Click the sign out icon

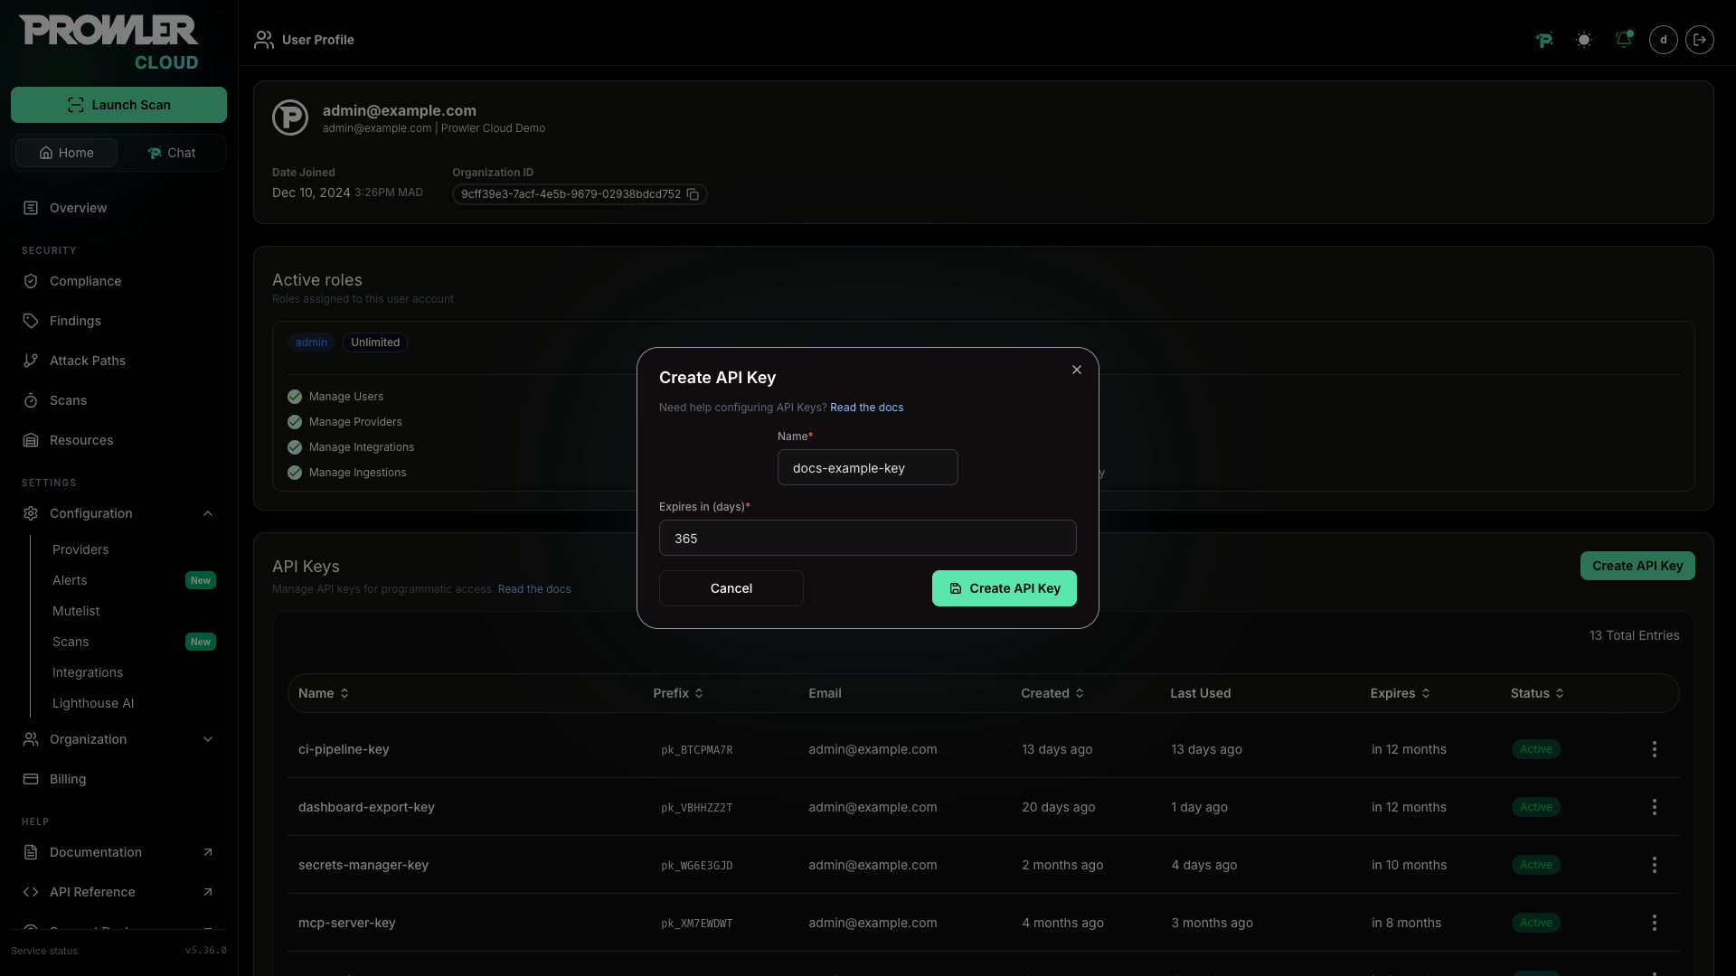(1700, 40)
